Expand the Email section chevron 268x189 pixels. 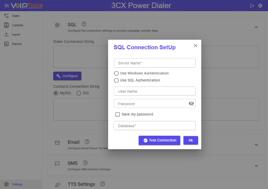tap(256, 145)
